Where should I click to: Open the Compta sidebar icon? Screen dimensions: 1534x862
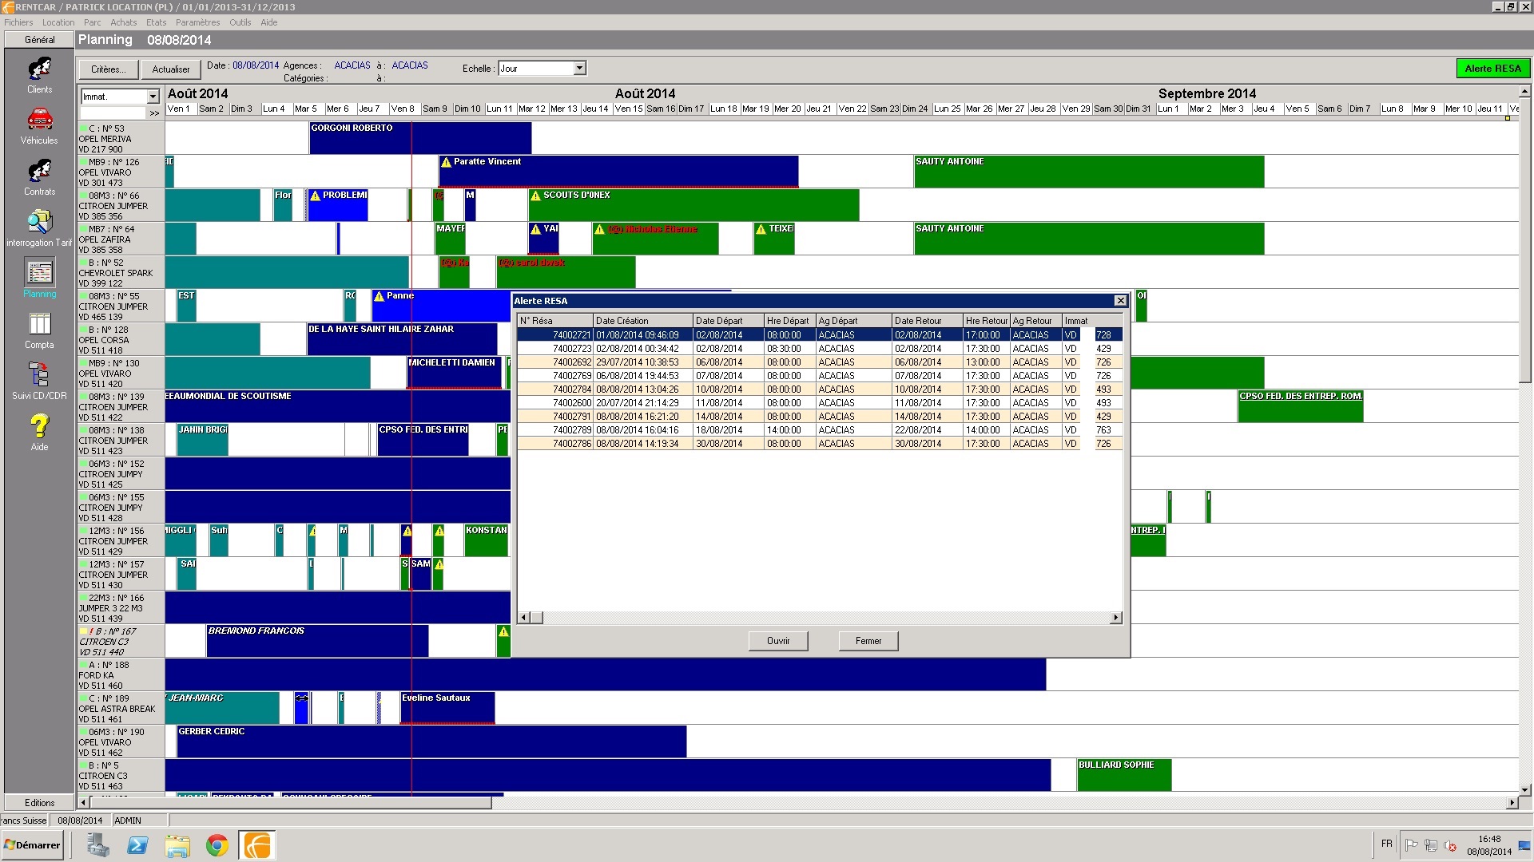(x=39, y=324)
